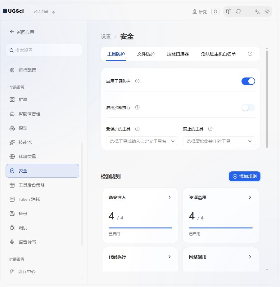The image size is (280, 287).
Task: Click the UGSci logo
Action: (x=13, y=11)
